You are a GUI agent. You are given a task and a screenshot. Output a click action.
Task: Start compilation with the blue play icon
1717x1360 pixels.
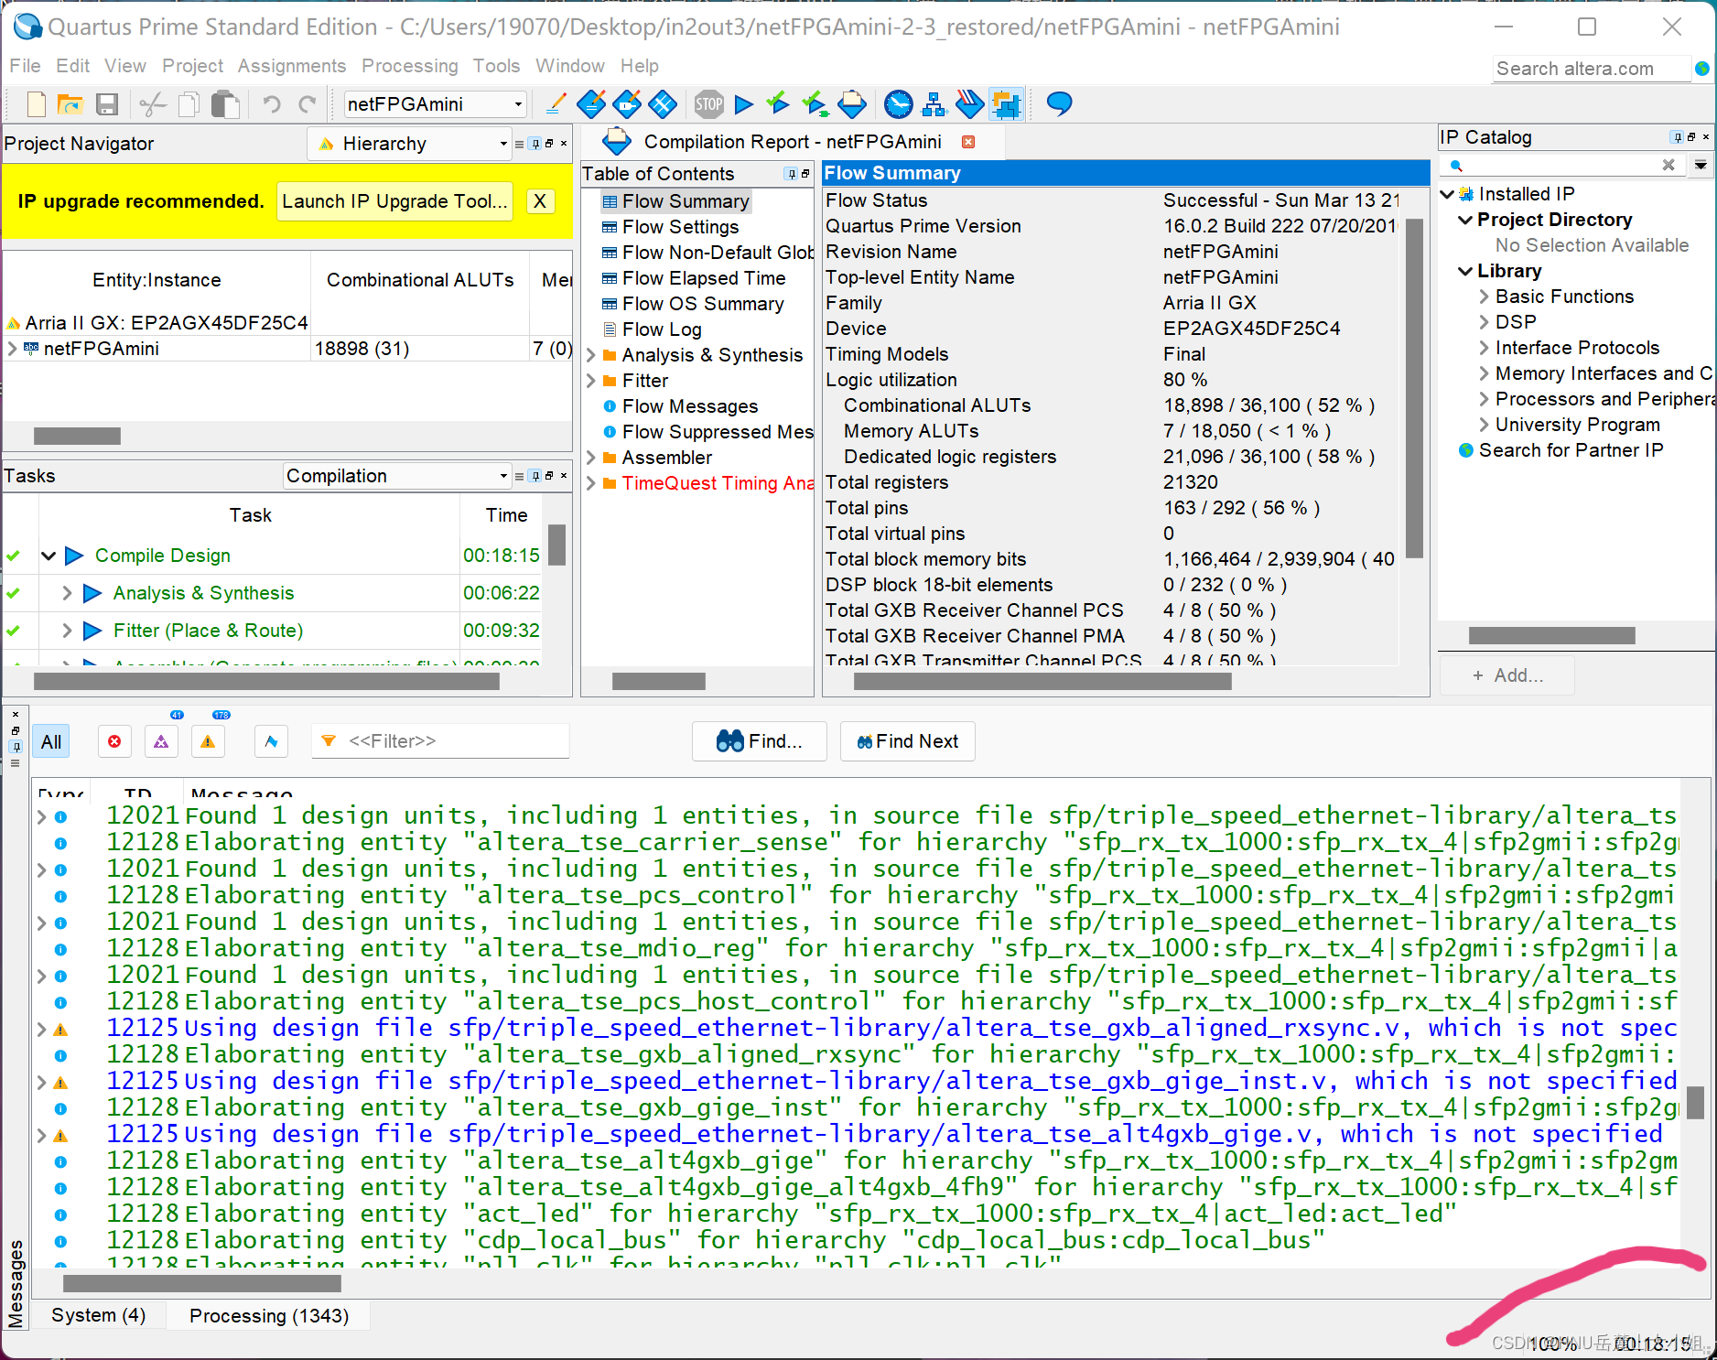point(744,104)
